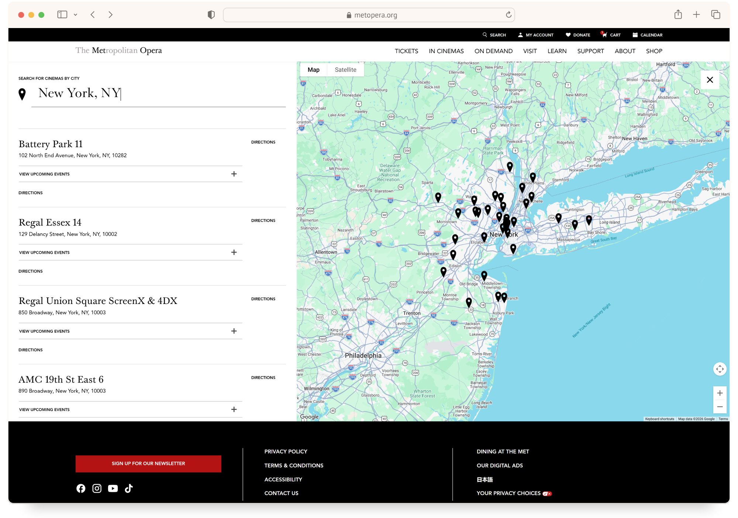
Task: Open the Tickets menu
Action: click(x=406, y=51)
